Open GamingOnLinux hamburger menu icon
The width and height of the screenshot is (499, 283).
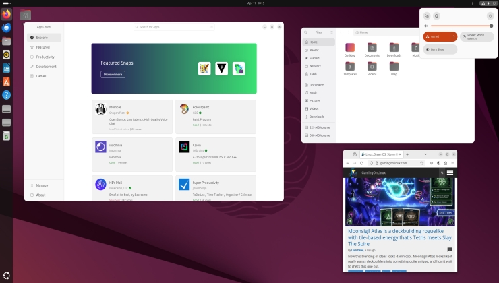(x=450, y=172)
